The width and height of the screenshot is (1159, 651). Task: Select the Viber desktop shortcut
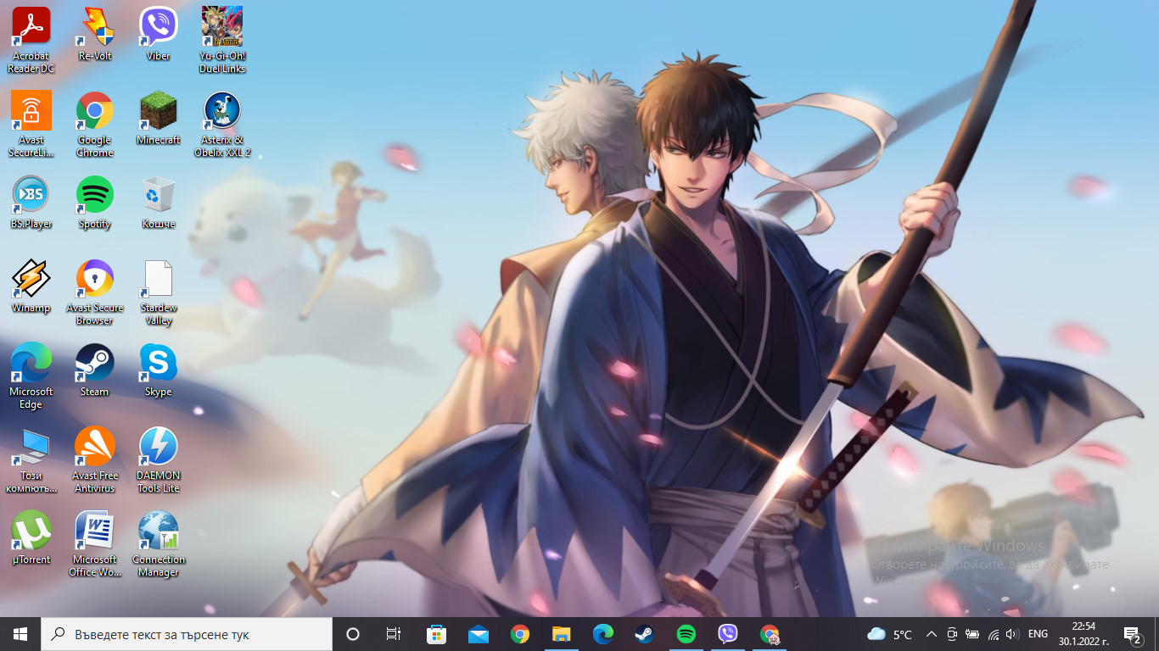pyautogui.click(x=159, y=34)
